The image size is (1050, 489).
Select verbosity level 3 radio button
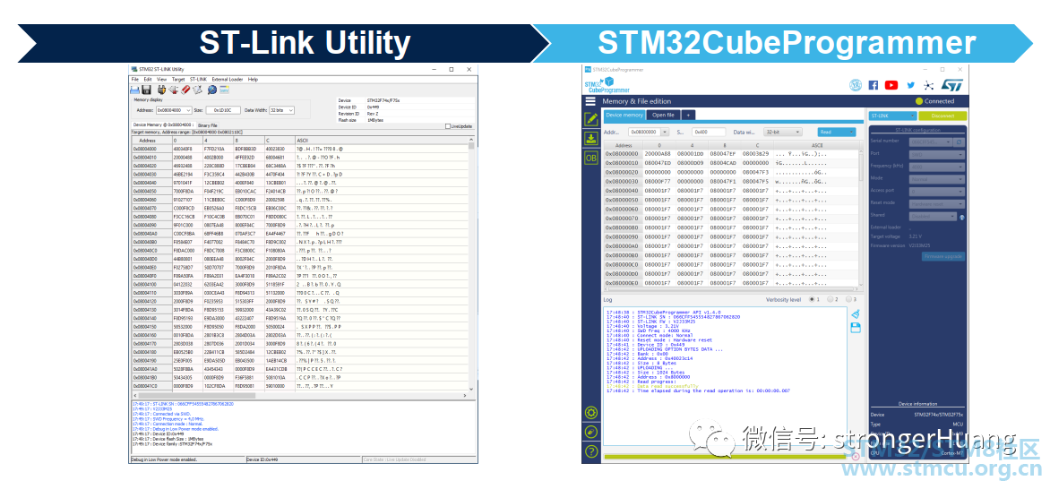pyautogui.click(x=848, y=299)
